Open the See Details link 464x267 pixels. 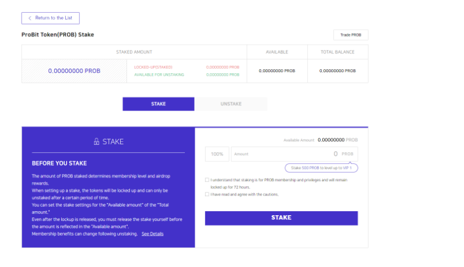152,234
